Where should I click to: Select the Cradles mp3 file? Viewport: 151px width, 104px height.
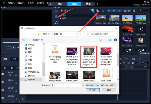pos(55,53)
